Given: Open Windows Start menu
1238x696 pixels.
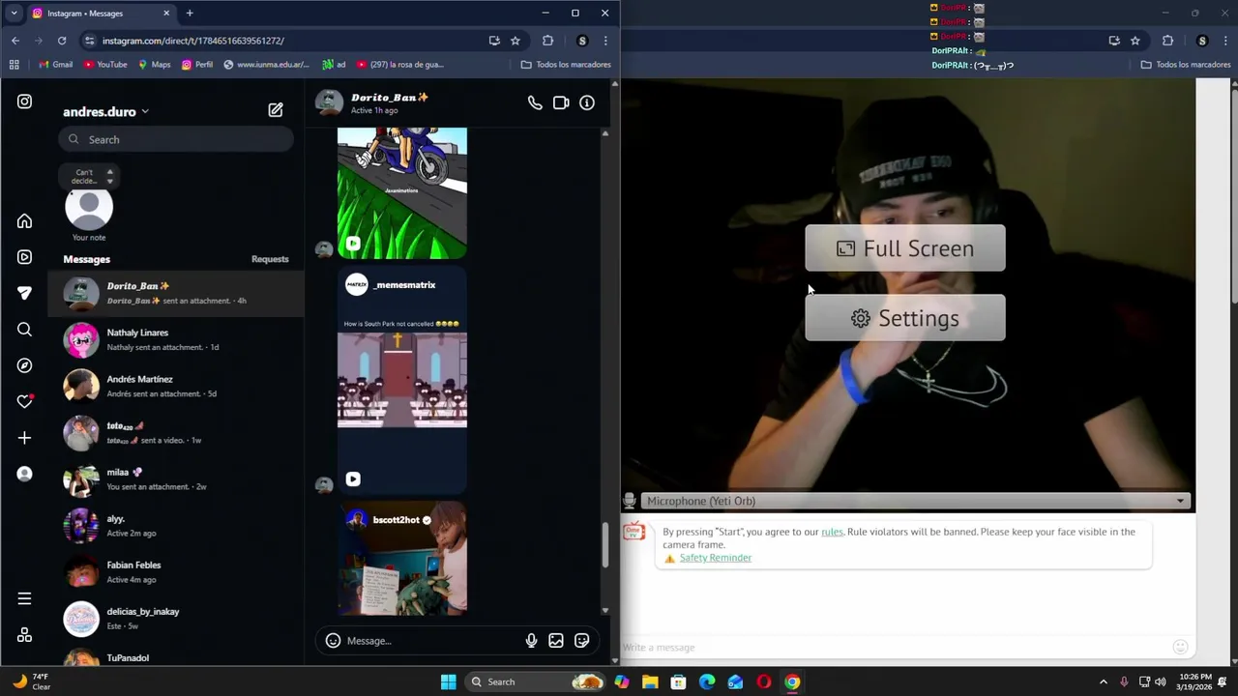Looking at the screenshot, I should 448,681.
